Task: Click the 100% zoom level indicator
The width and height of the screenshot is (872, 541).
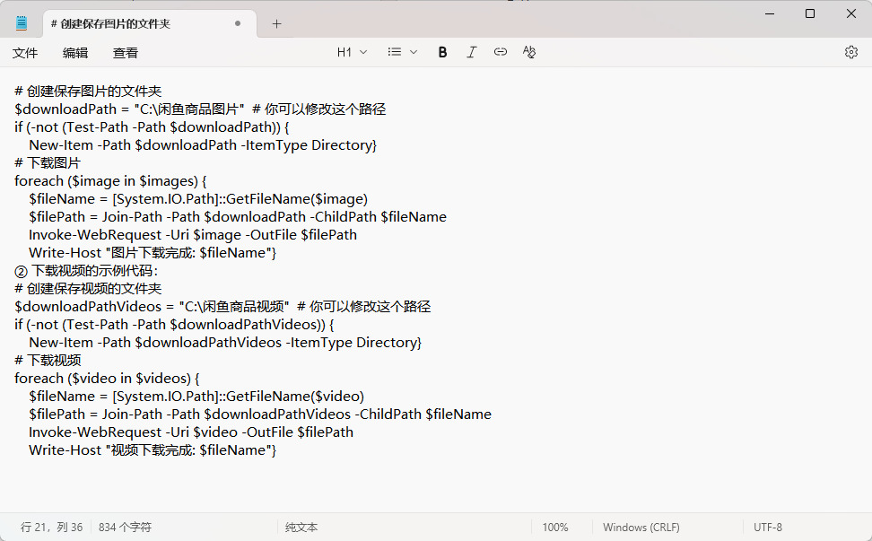Action: (555, 528)
